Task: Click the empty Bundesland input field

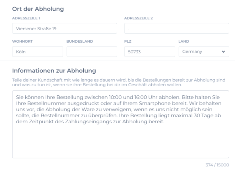Action: [x=92, y=52]
